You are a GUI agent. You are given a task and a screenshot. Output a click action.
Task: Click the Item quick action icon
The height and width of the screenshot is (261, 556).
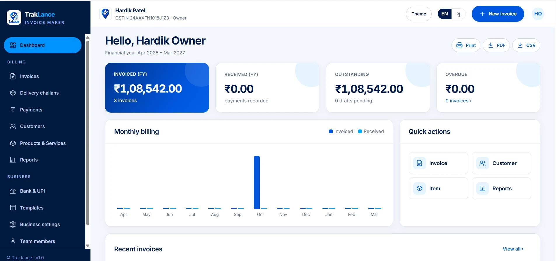point(419,189)
